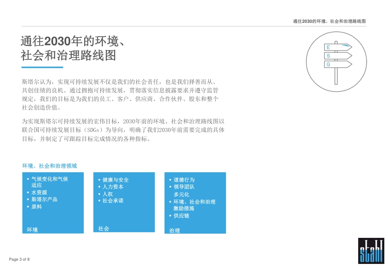Click the box label 环境
The width and height of the screenshot is (388, 268).
click(32, 230)
